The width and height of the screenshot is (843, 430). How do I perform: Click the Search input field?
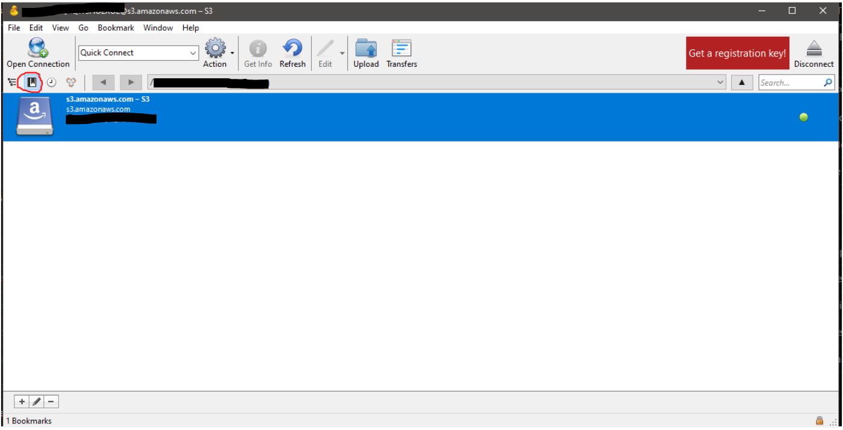click(790, 82)
